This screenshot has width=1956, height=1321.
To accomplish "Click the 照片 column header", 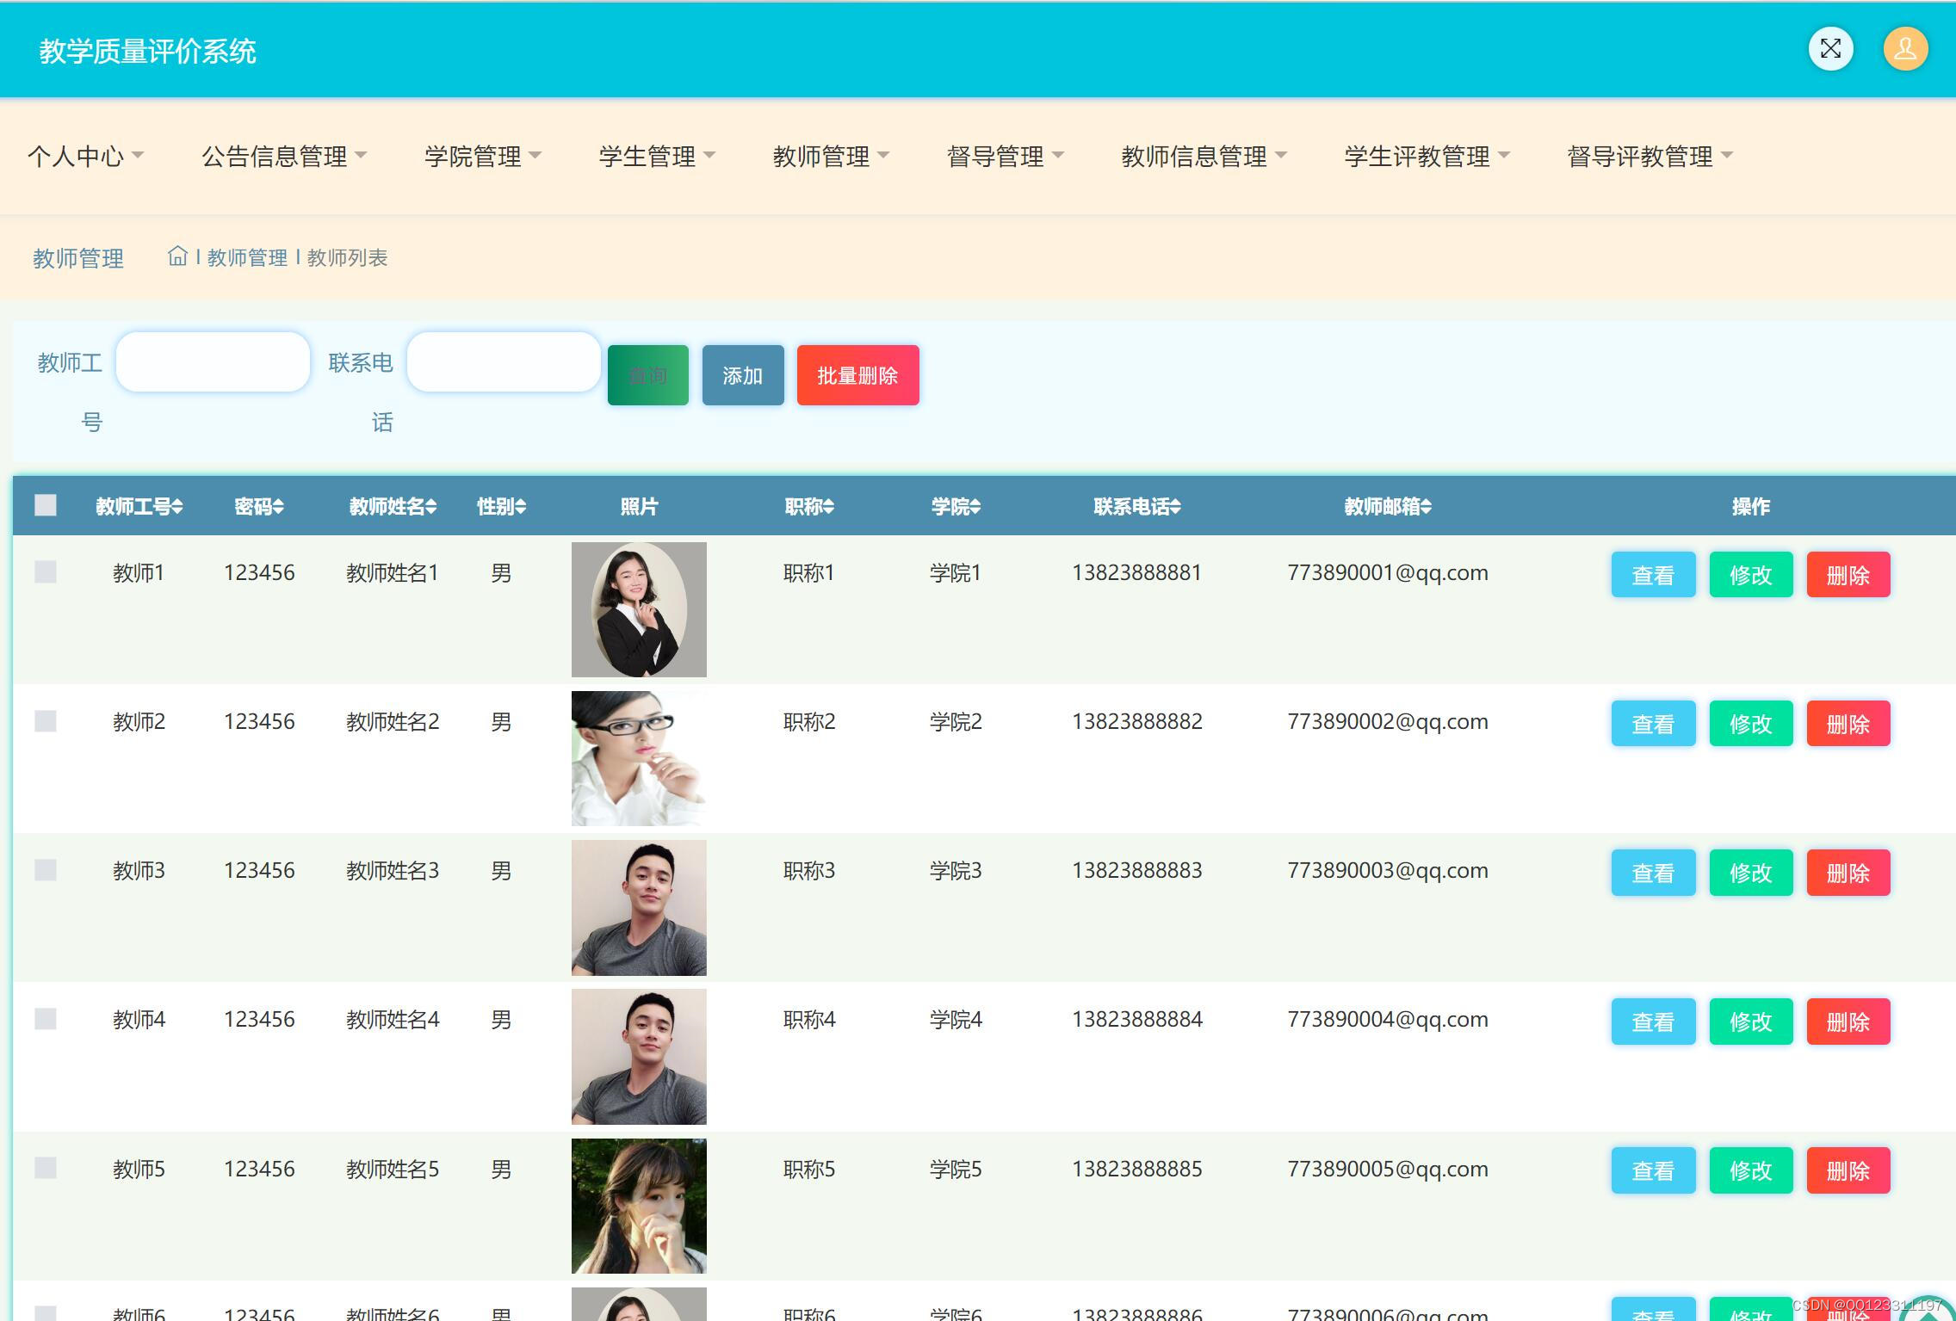I will (639, 506).
